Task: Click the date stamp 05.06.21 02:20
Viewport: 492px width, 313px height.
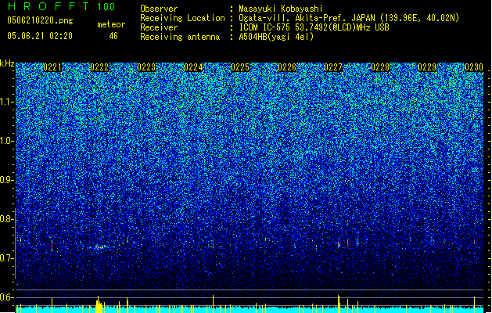Action: [40, 36]
